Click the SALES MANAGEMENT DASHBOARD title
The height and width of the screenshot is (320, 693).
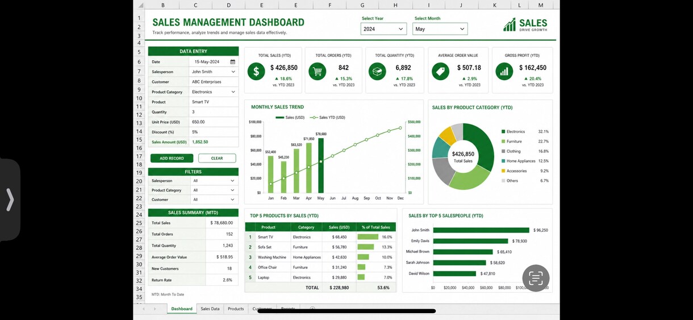228,22
